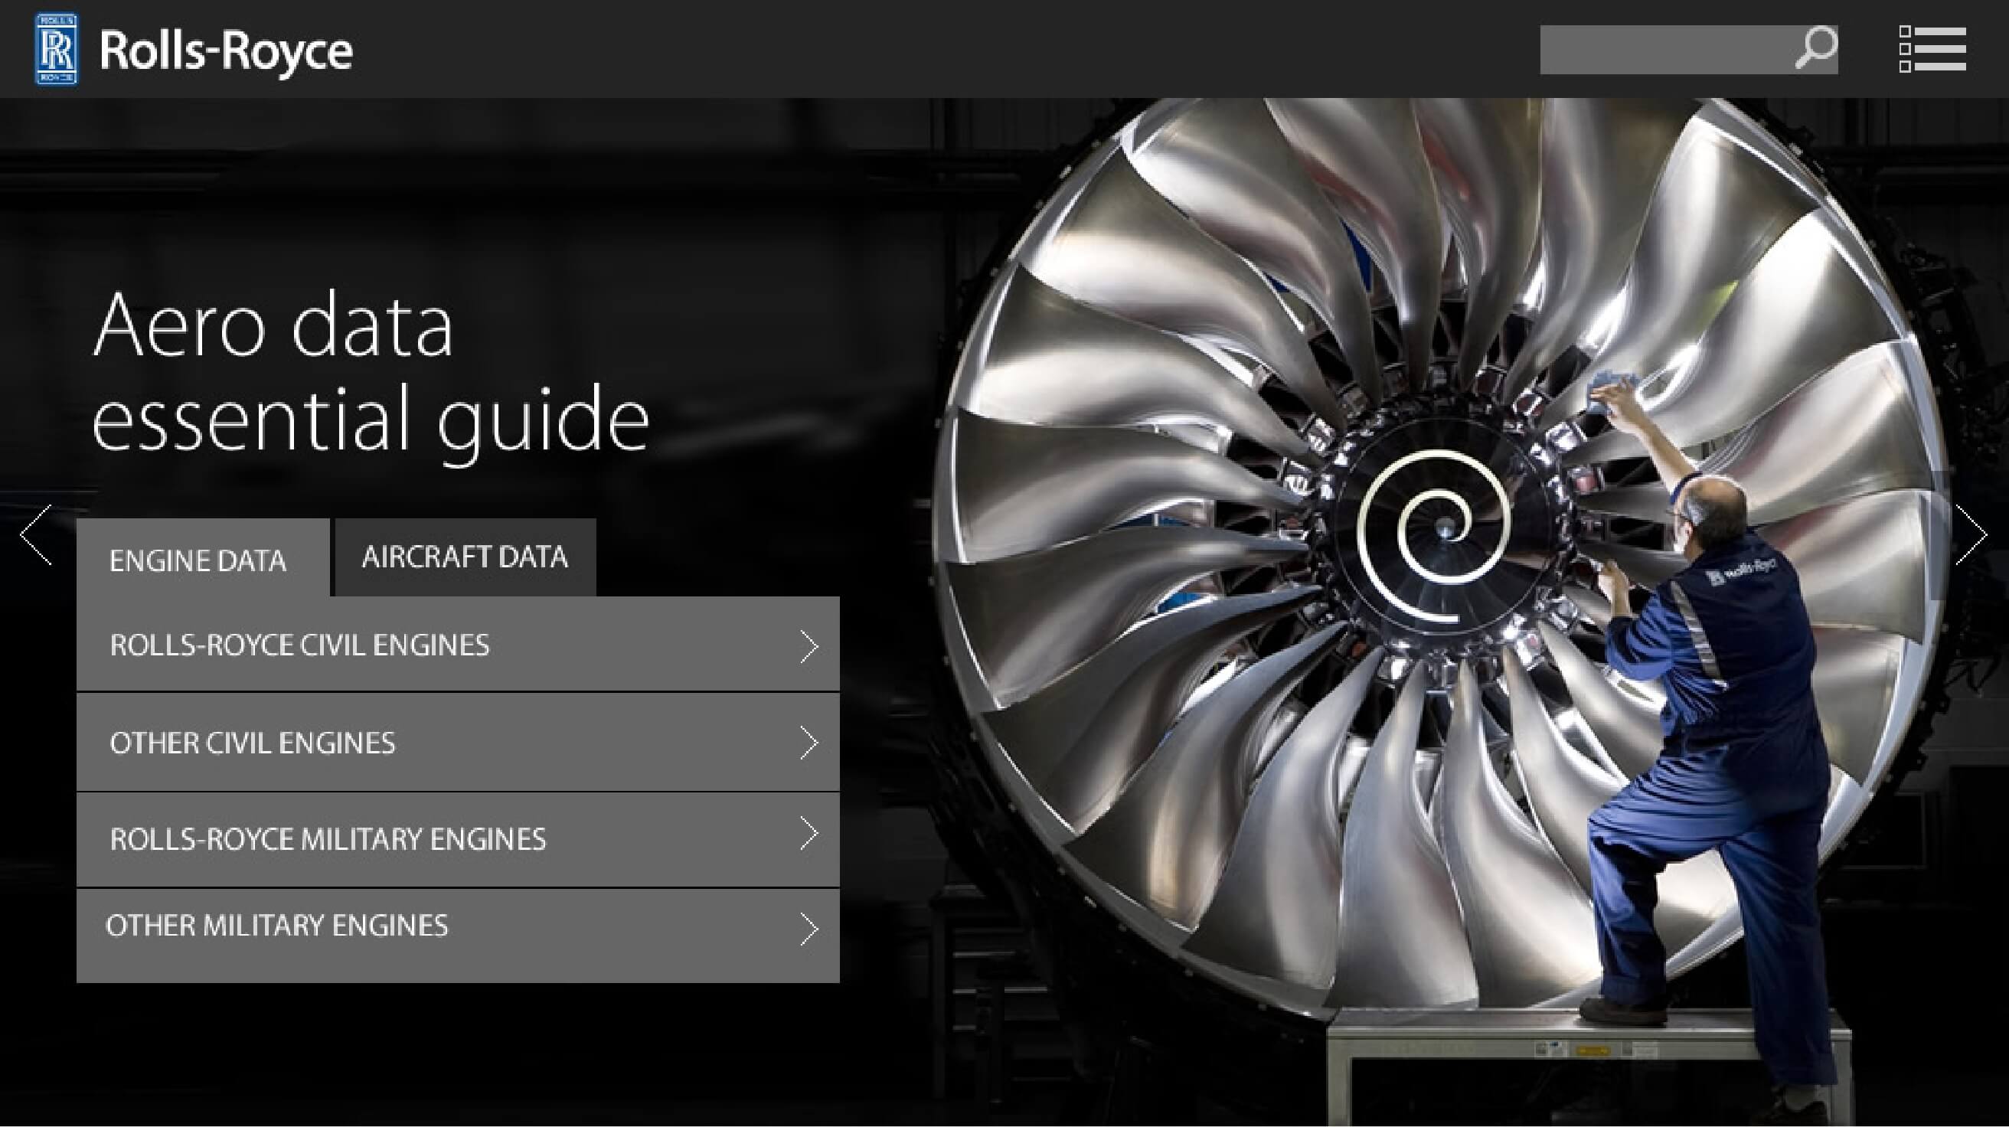Viewport: 2009px width, 1127px height.
Task: Advance to next slide with right arrow
Action: (x=1971, y=534)
